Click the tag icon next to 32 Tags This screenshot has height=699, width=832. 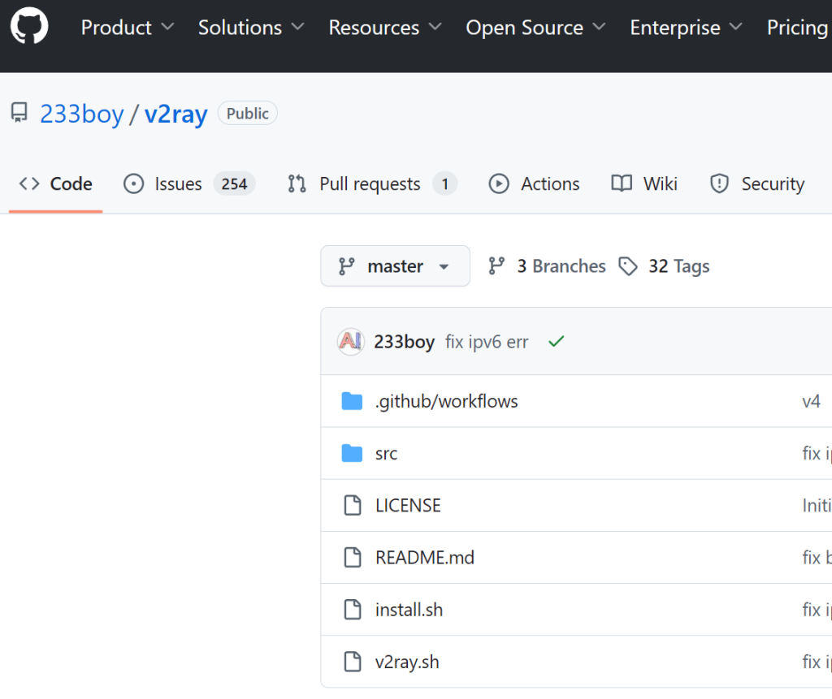pos(628,266)
